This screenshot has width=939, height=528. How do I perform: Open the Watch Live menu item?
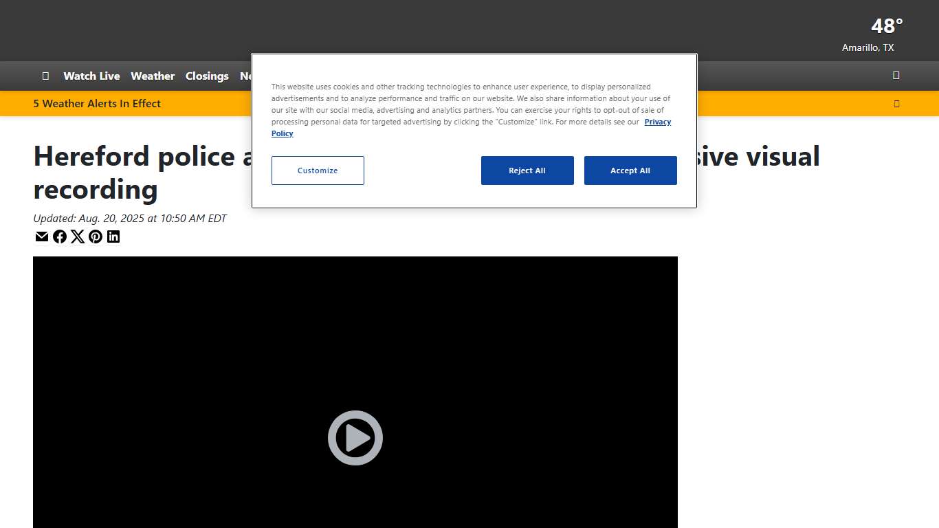[91, 76]
